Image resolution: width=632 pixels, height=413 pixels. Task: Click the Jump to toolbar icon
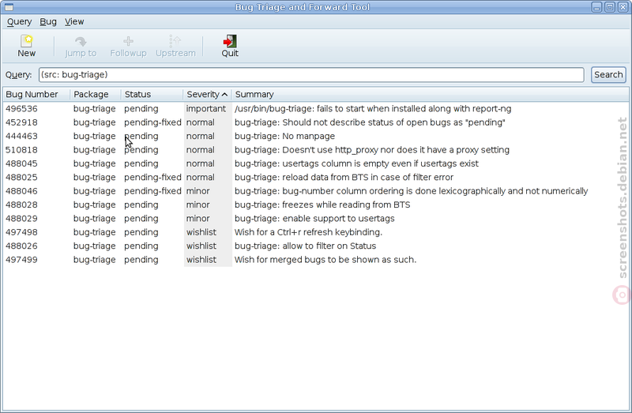pyautogui.click(x=81, y=46)
